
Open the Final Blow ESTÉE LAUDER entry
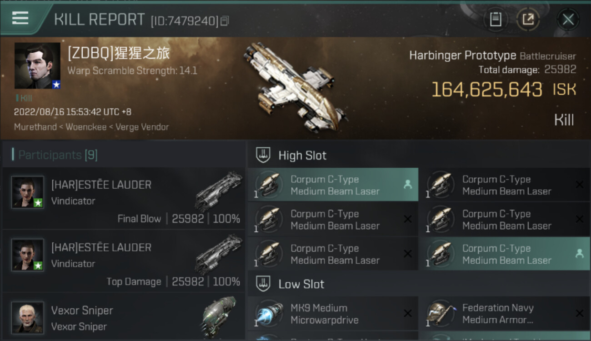[123, 198]
